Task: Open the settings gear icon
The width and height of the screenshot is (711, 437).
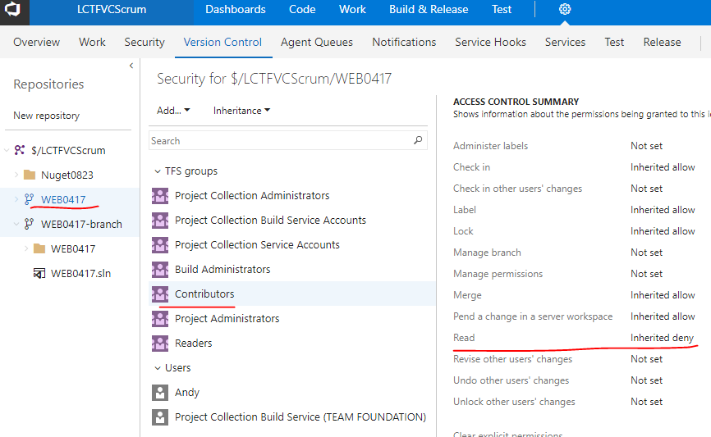Action: pos(565,10)
